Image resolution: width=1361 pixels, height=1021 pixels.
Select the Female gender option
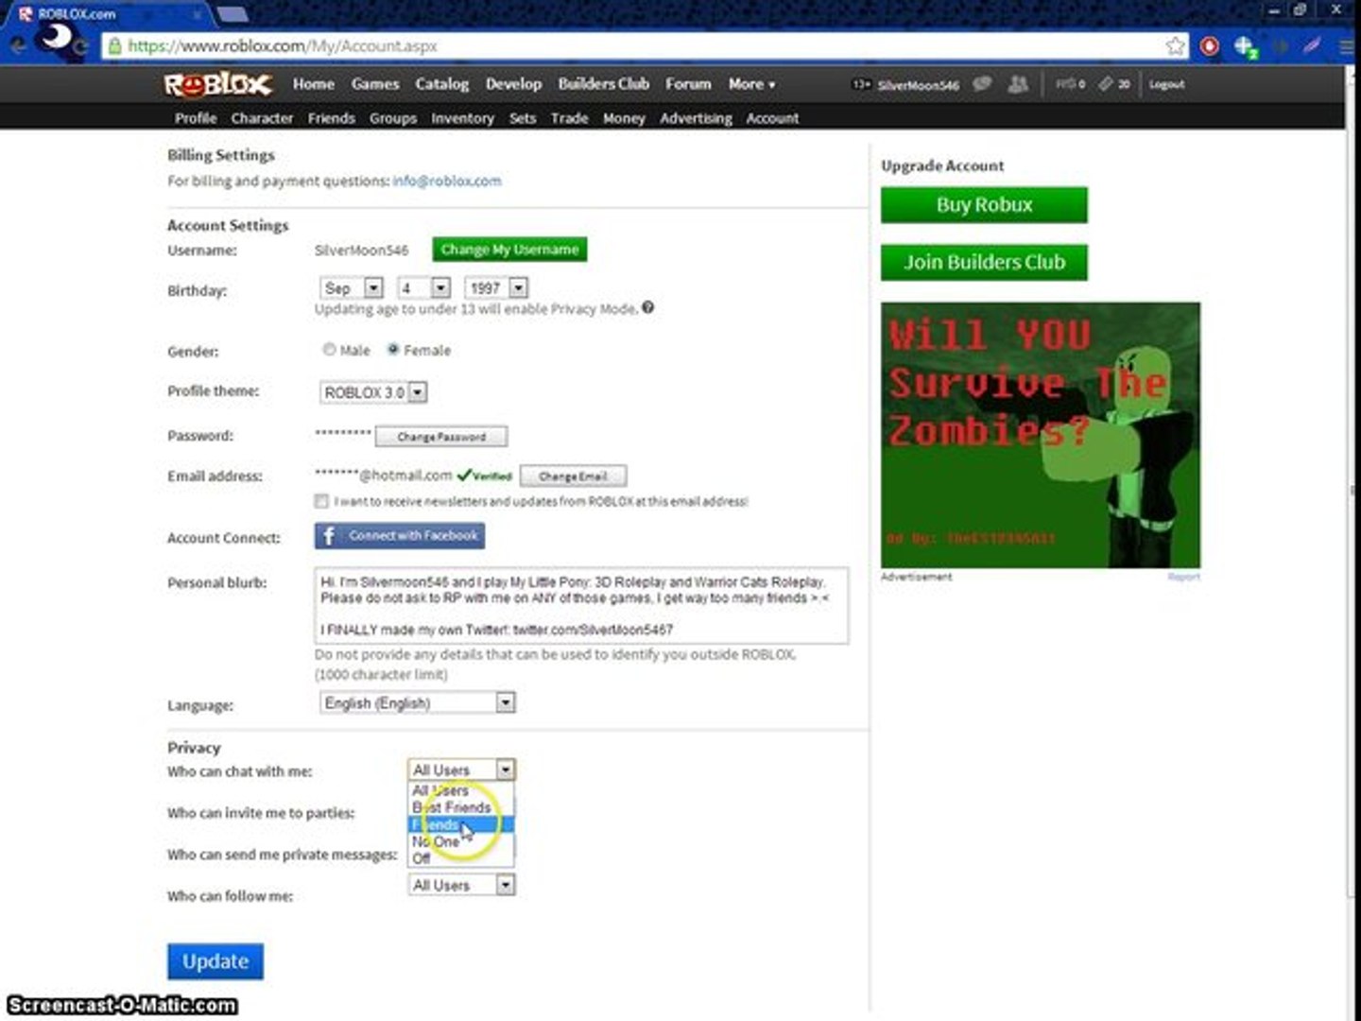click(393, 350)
